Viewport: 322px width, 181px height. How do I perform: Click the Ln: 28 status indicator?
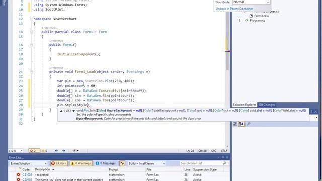point(190,151)
